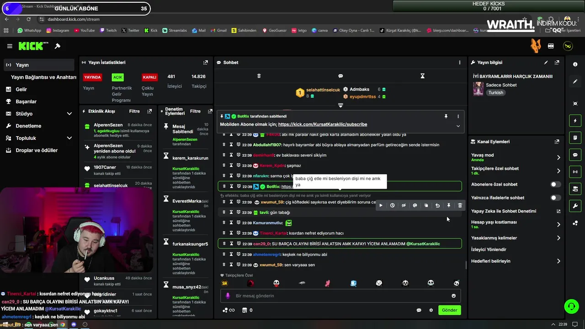
Task: Click the wrench icon in the right sidebar
Action: click(x=575, y=206)
